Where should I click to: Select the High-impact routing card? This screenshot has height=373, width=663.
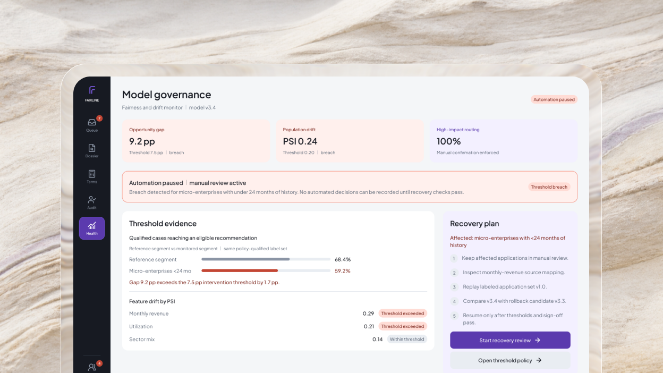pyautogui.click(x=504, y=141)
